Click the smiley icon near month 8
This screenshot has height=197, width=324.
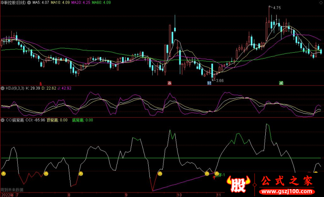click(x=81, y=173)
